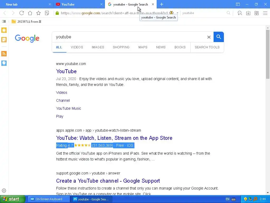This screenshot has height=203, width=270.
Task: Click the youtube - Google Search taskbar item
Action: tap(91, 199)
